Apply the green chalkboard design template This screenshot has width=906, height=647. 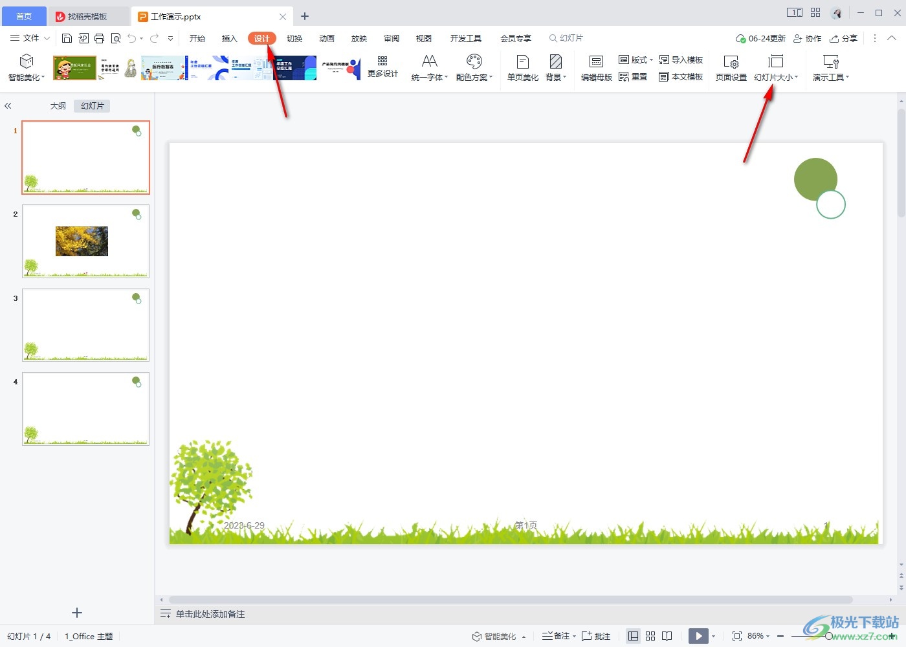point(74,67)
